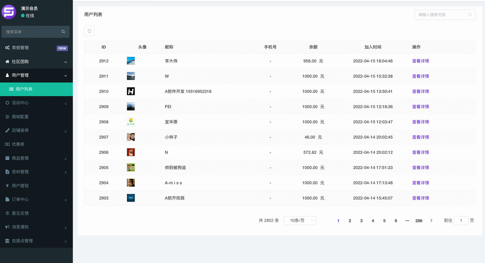The height and width of the screenshot is (263, 485).
Task: Open 意见反馈 feedback from sidebar
Action: (20, 213)
